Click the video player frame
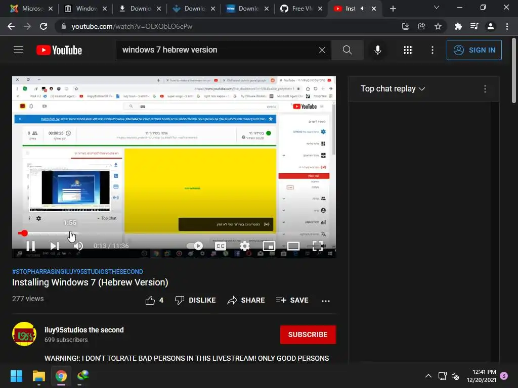The width and height of the screenshot is (518, 388). click(174, 167)
